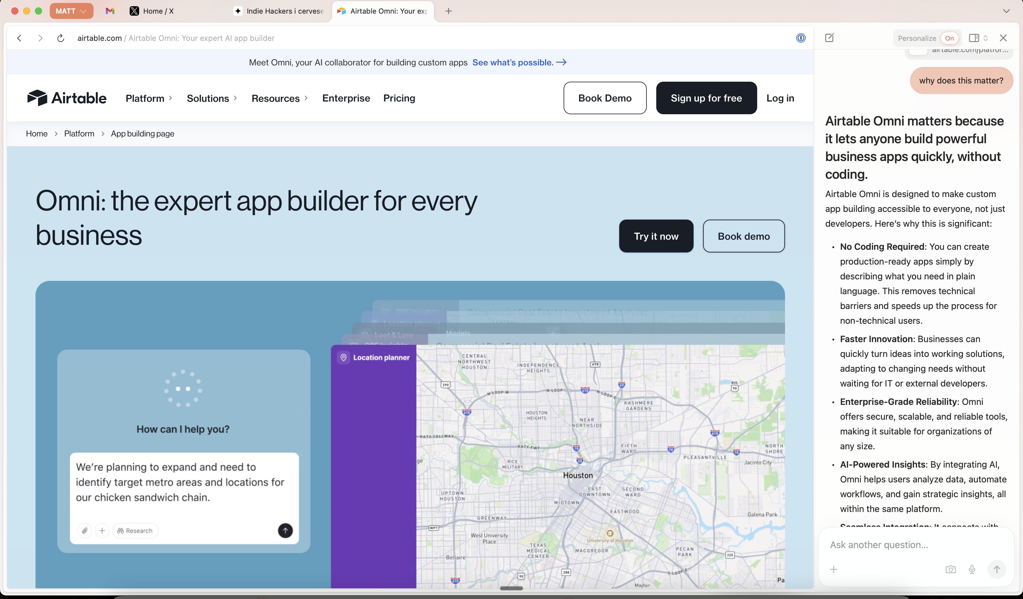The width and height of the screenshot is (1023, 599).
Task: Click the Research chip in Omni prompt
Action: coord(135,530)
